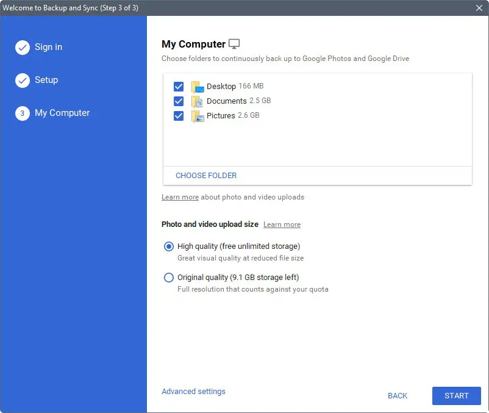Viewport: 489px width, 413px height.
Task: Select High quality upload option
Action: [169, 246]
